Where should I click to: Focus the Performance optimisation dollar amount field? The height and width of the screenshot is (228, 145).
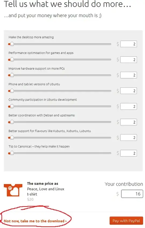[x=129, y=60]
